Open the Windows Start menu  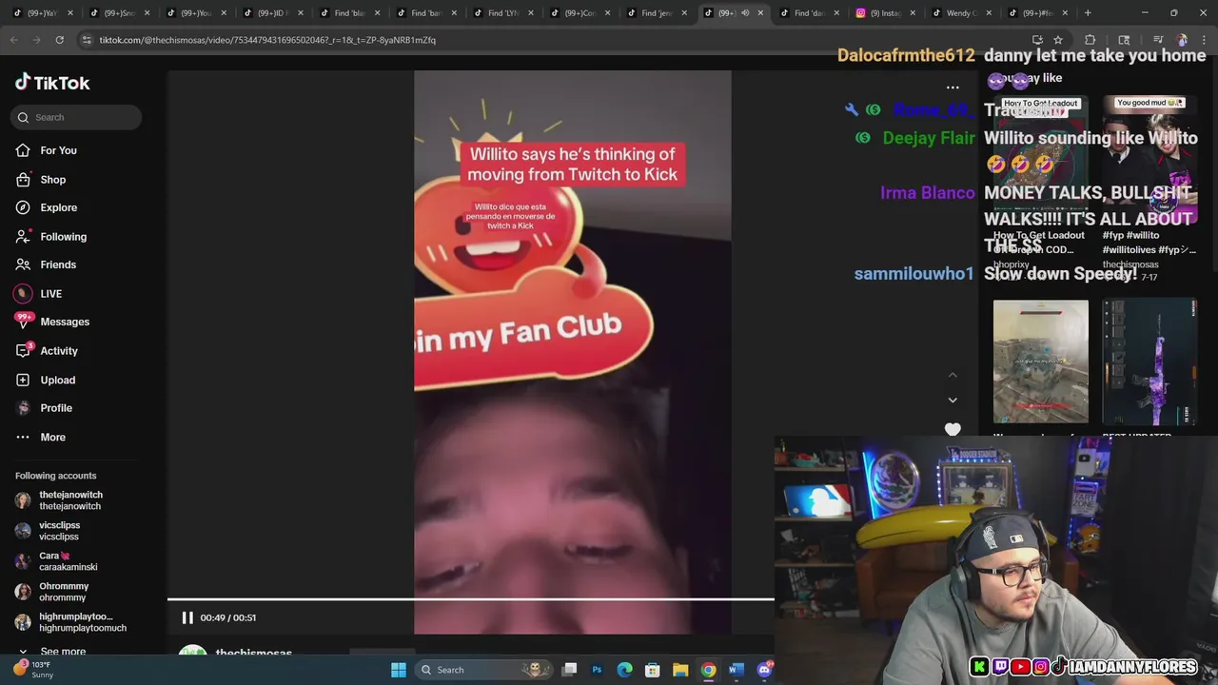tap(399, 670)
